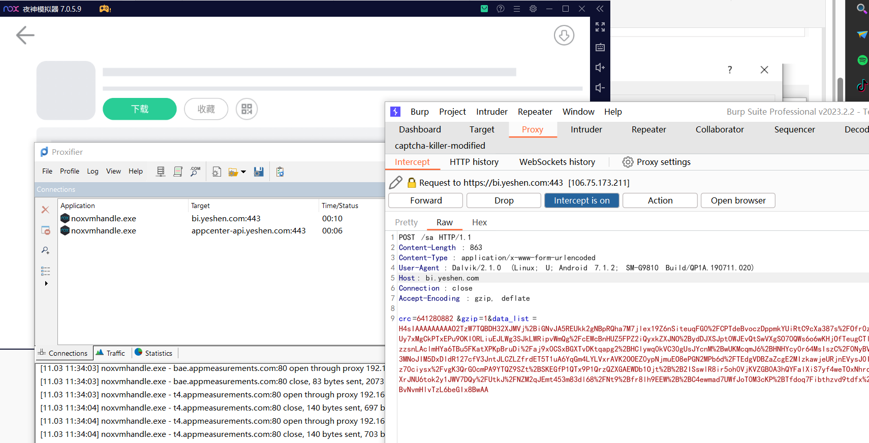Click the magnifier search icon in right dock
The height and width of the screenshot is (443, 869).
tap(862, 9)
